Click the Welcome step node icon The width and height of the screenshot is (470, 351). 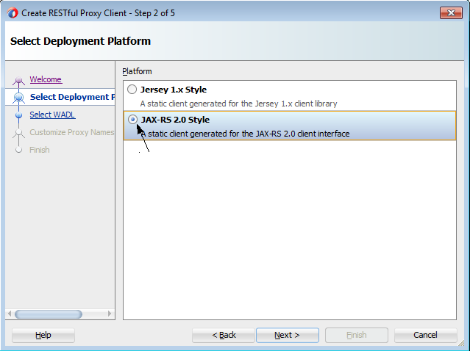[x=18, y=80]
